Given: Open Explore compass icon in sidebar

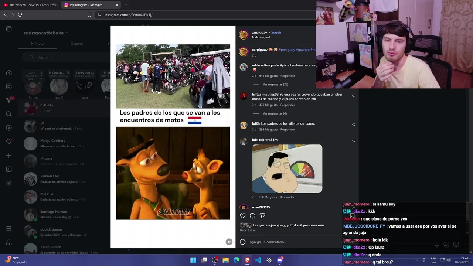Looking at the screenshot, I should click(9, 128).
